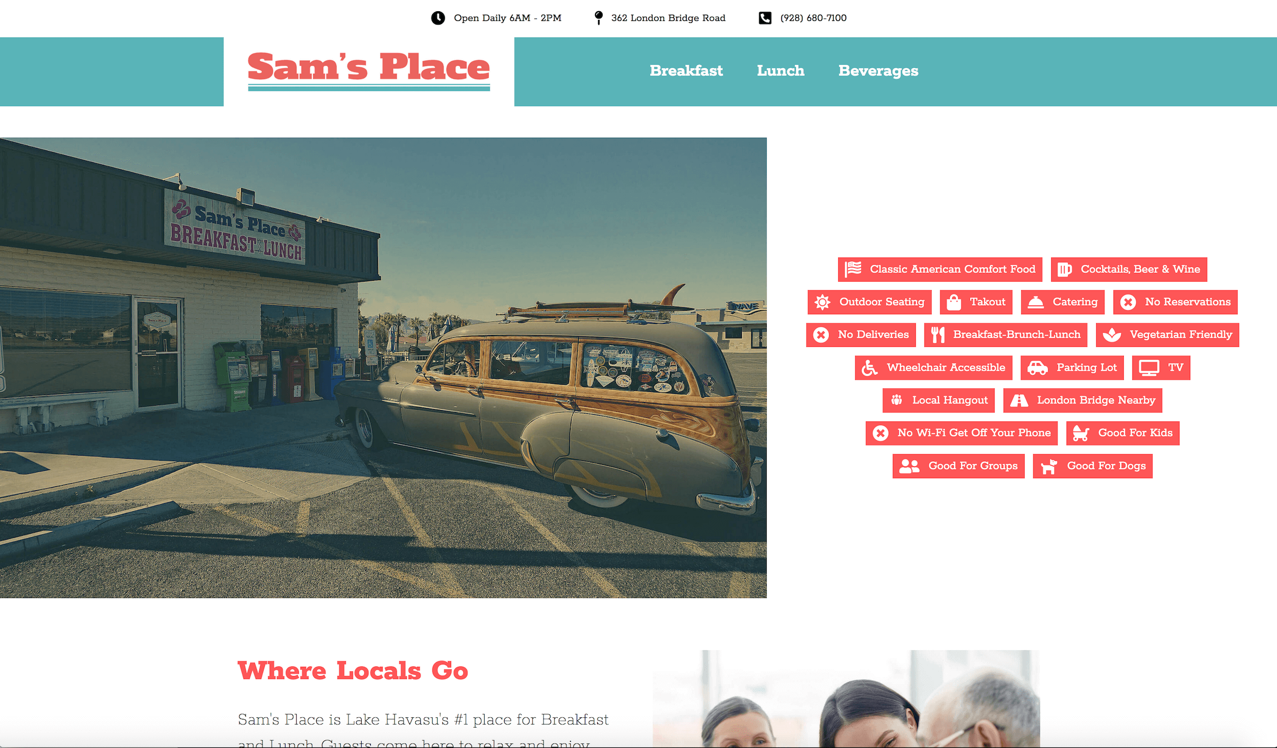Click the dog icon on Good For Dogs
The width and height of the screenshot is (1277, 748).
[x=1049, y=466]
